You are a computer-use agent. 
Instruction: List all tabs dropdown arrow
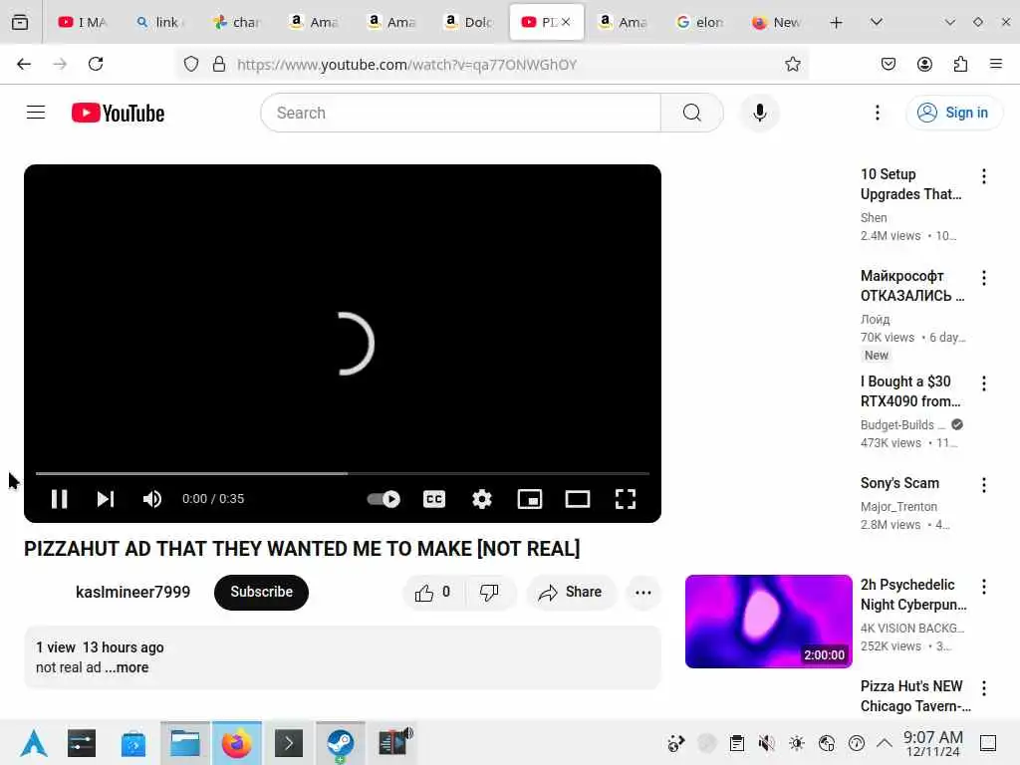pos(877,22)
